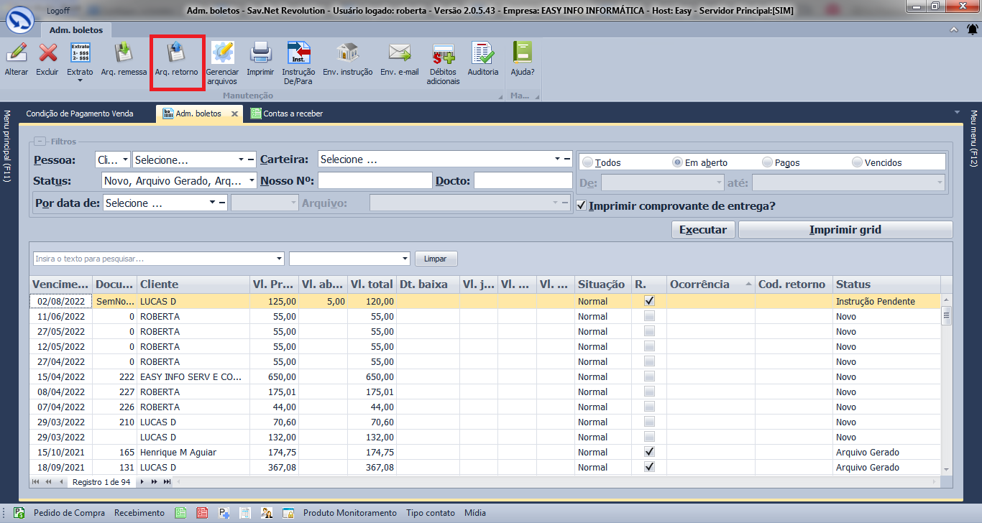Click the Executar button
The width and height of the screenshot is (982, 523).
click(x=703, y=230)
